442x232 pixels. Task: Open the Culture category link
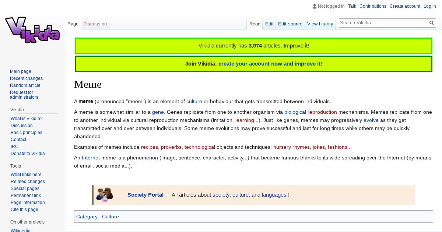coord(110,217)
